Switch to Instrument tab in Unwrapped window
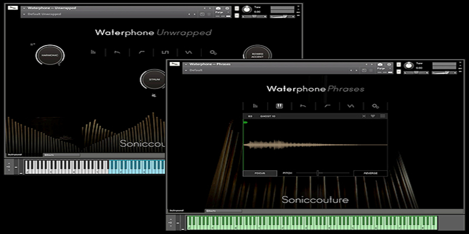The height and width of the screenshot is (234, 469). pyautogui.click(x=24, y=155)
